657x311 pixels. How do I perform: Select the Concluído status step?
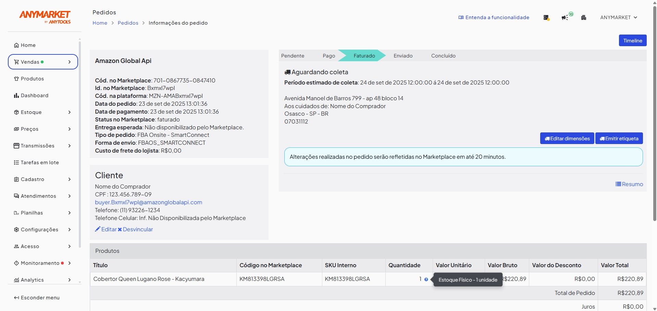[x=443, y=56]
